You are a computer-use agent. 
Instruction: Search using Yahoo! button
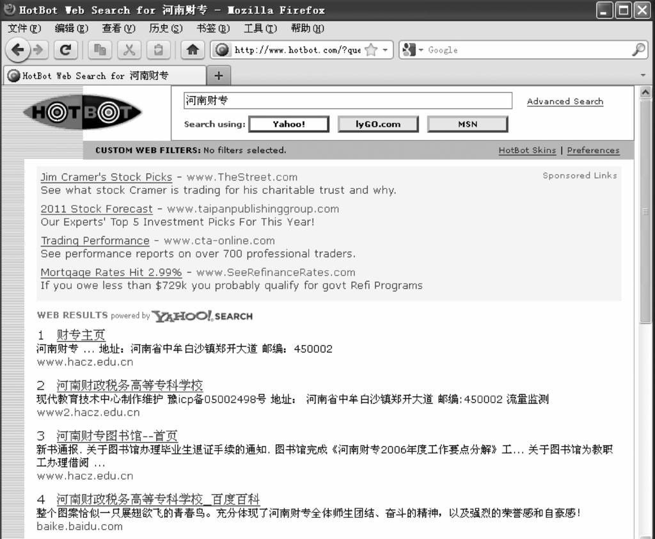click(288, 124)
